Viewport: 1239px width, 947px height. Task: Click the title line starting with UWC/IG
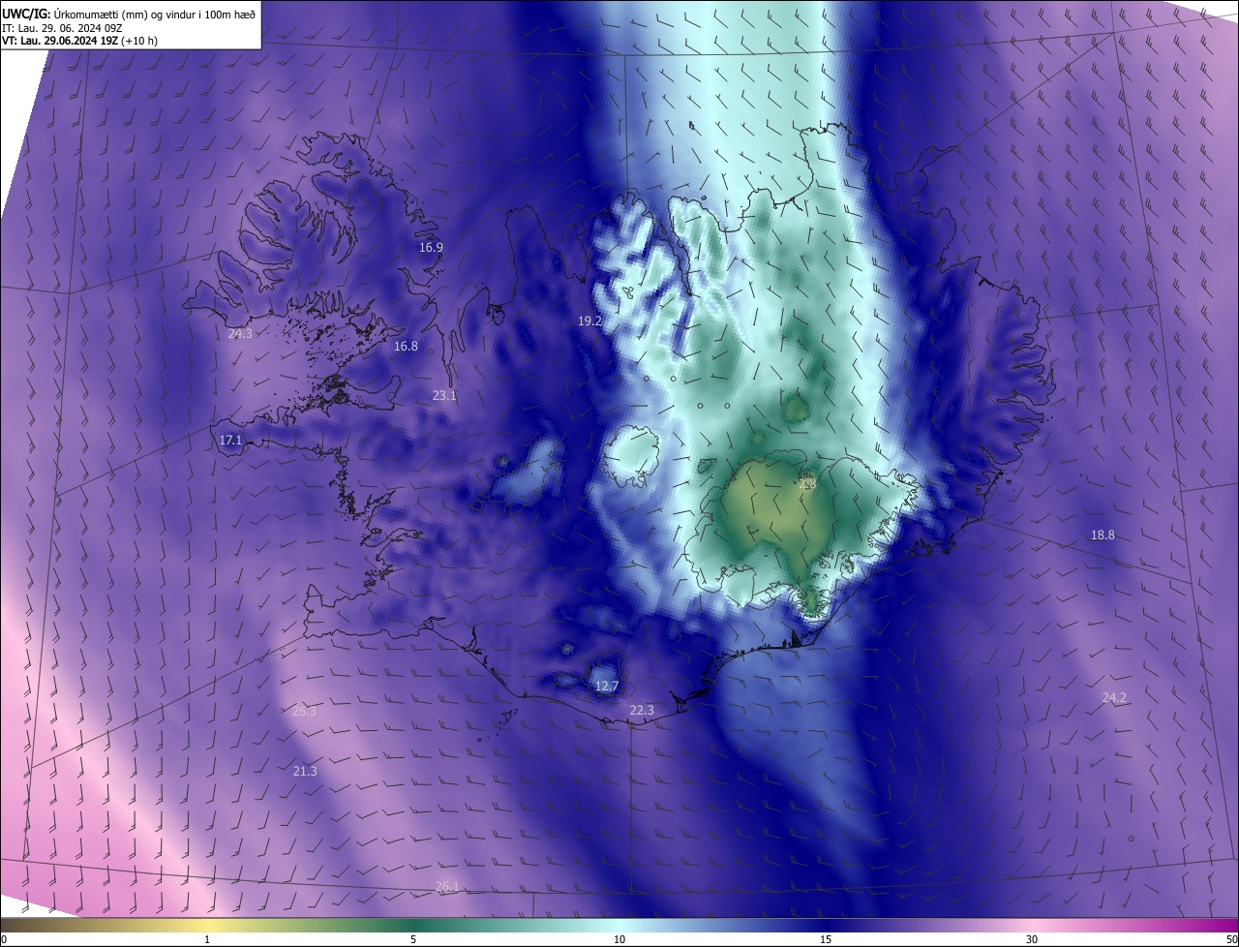click(129, 14)
